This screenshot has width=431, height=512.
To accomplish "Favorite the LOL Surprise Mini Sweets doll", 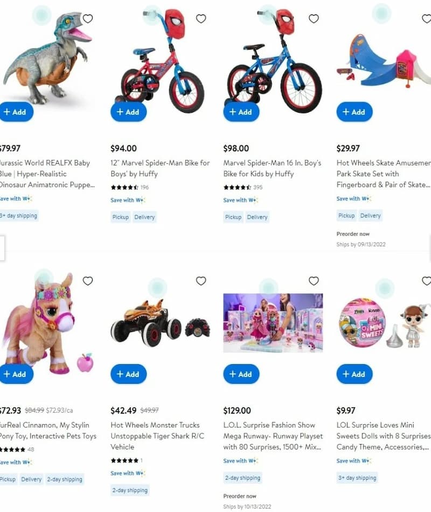I will tap(427, 281).
